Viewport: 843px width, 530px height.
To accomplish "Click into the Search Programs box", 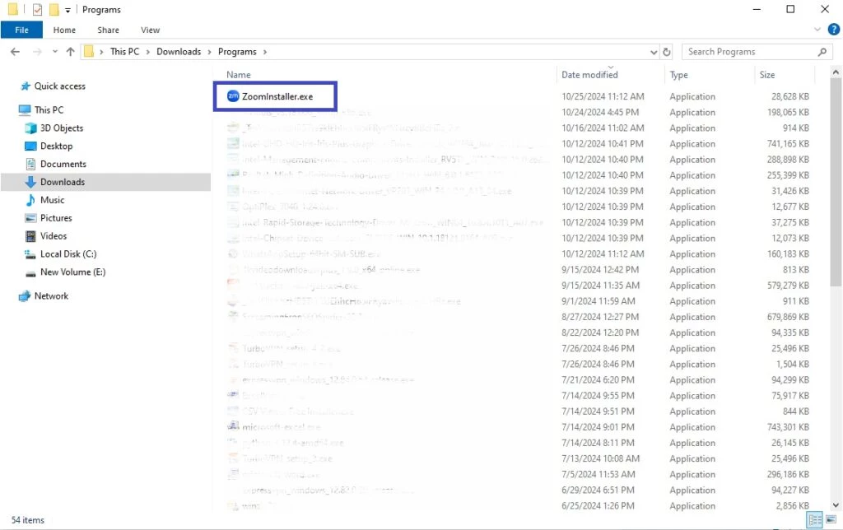I will coord(749,52).
